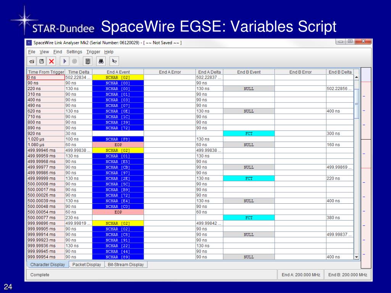Screen dimensions: 391x293
Task: Select the FCT event at 920 ns
Action: [x=249, y=134]
